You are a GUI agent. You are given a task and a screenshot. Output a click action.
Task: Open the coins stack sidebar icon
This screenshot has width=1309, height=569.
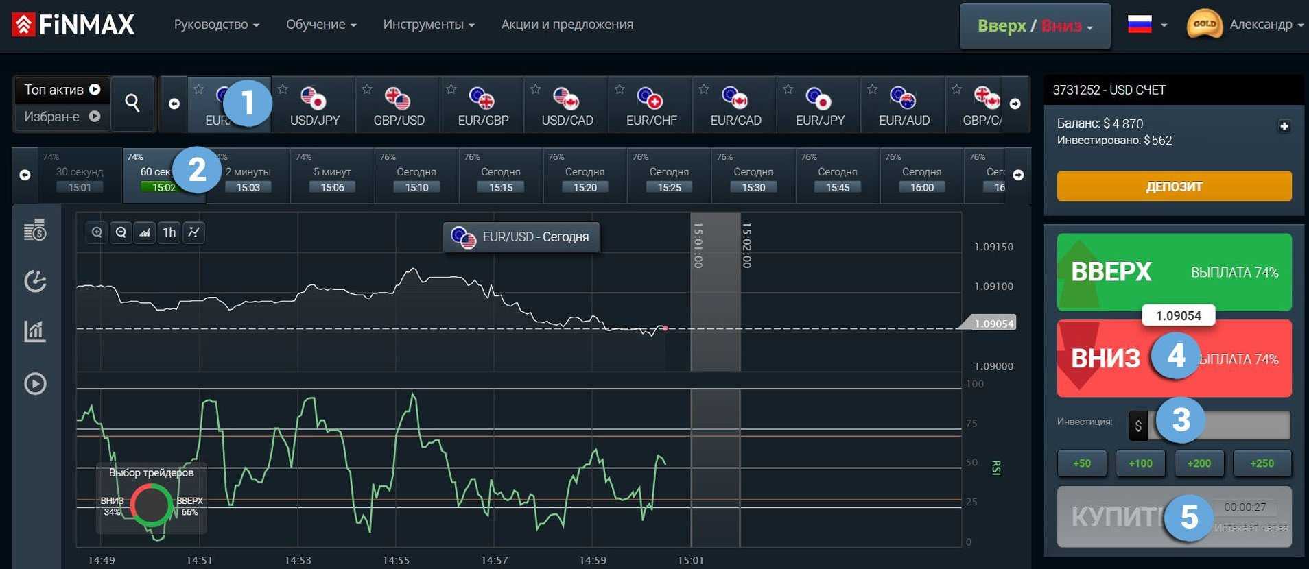click(35, 230)
